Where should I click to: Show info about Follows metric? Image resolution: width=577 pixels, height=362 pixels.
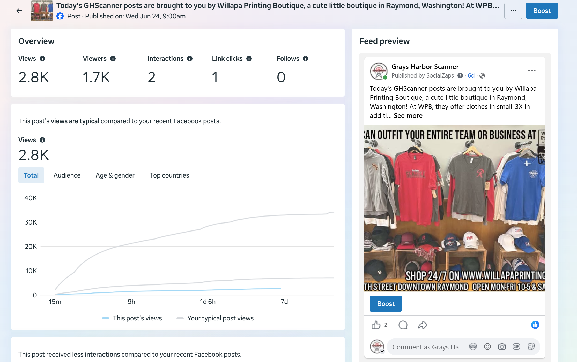(x=306, y=59)
